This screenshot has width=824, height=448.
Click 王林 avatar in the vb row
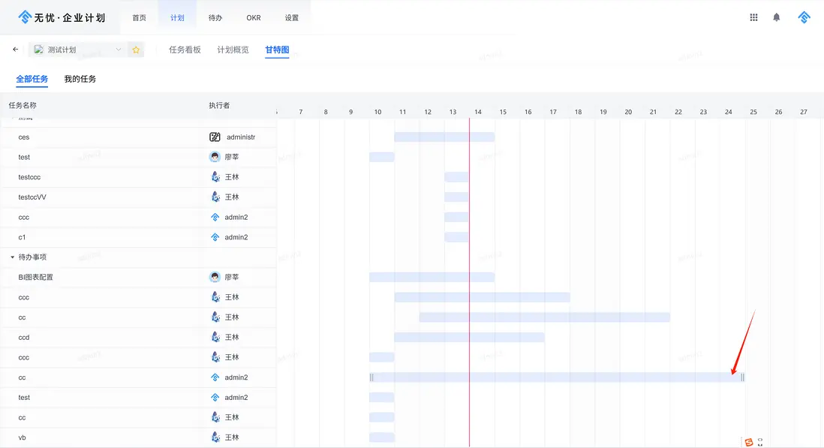[x=215, y=437]
